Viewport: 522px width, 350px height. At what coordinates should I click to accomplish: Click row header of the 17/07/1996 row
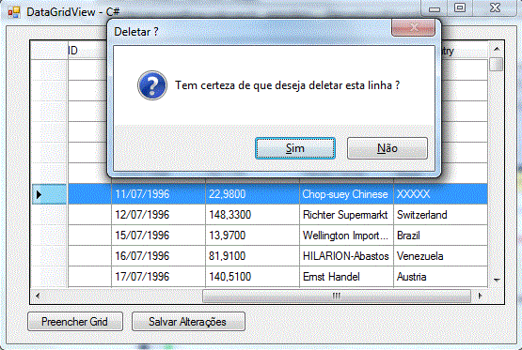coord(49,277)
